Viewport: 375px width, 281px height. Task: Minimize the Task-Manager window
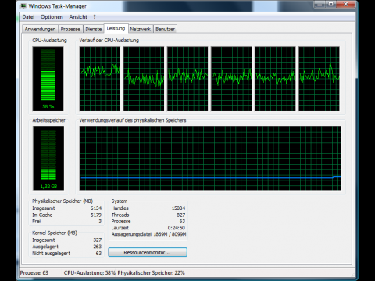tap(320, 4)
